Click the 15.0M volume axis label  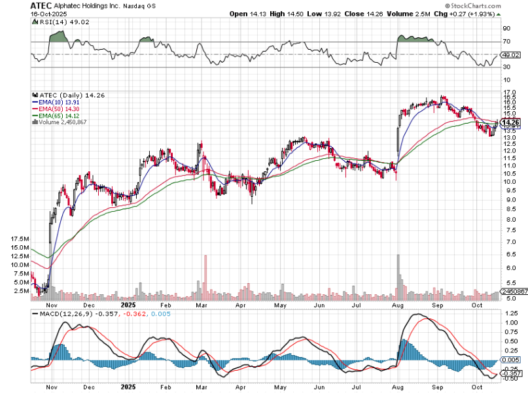(20, 248)
